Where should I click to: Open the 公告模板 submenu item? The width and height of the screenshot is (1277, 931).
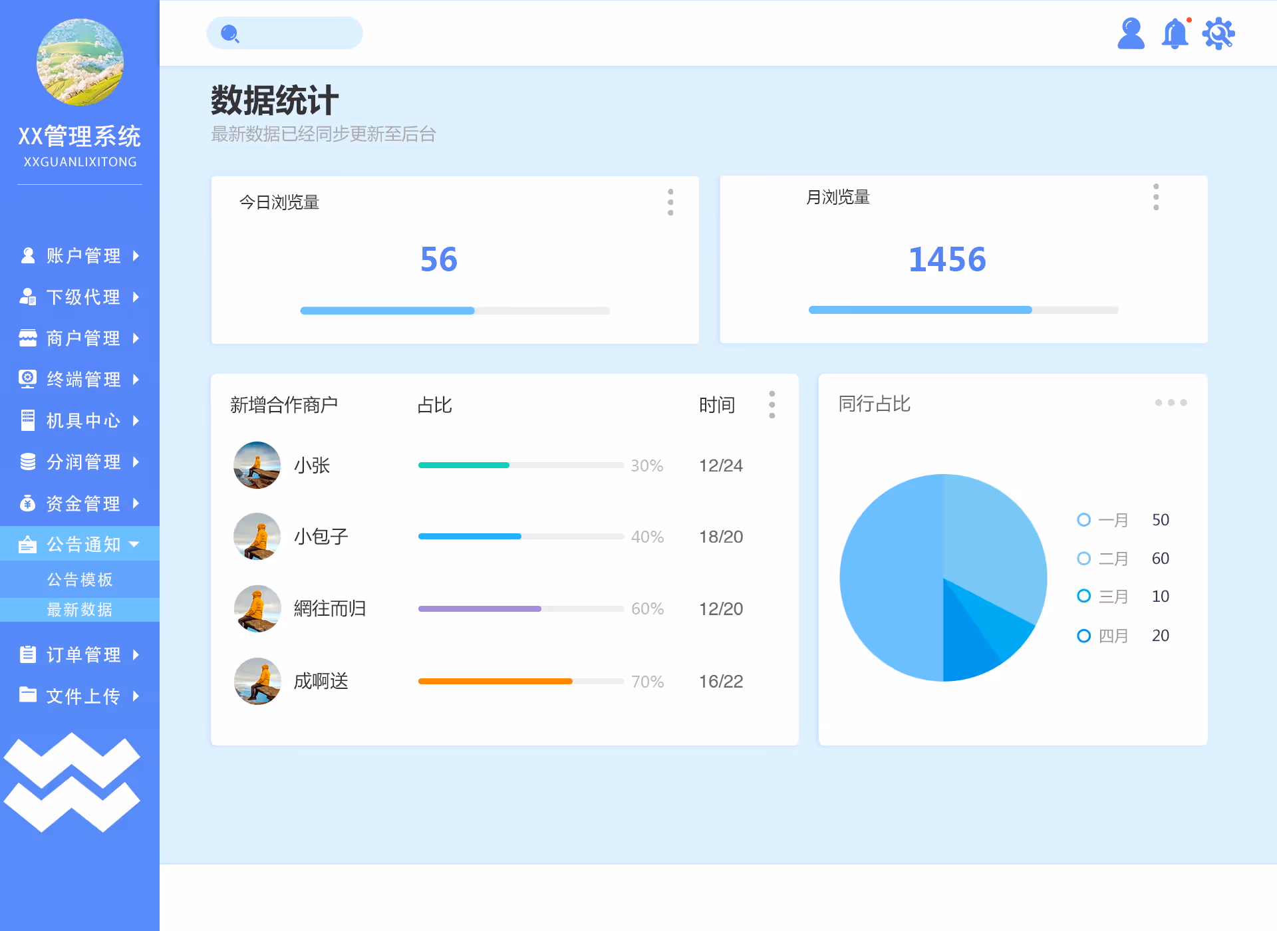(80, 580)
